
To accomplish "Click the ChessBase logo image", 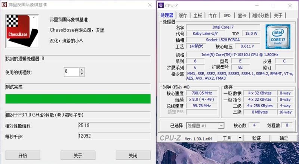I will coord(22,31).
